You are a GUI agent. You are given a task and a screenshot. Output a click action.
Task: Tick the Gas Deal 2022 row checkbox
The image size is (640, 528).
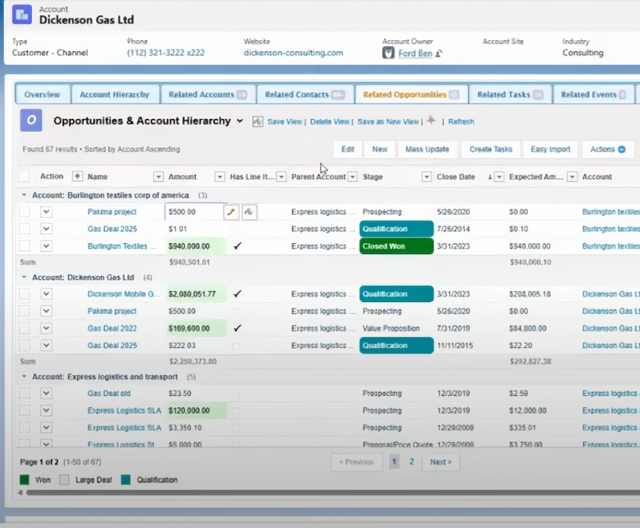point(25,328)
